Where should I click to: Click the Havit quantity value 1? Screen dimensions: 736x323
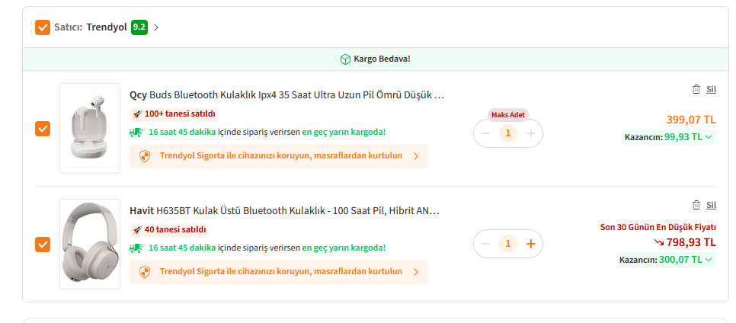tap(508, 244)
